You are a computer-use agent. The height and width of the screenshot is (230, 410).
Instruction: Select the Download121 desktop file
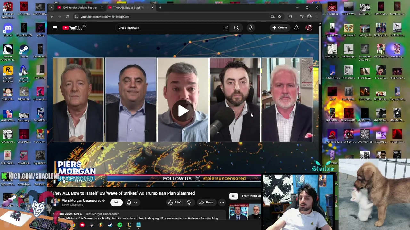[x=348, y=116]
